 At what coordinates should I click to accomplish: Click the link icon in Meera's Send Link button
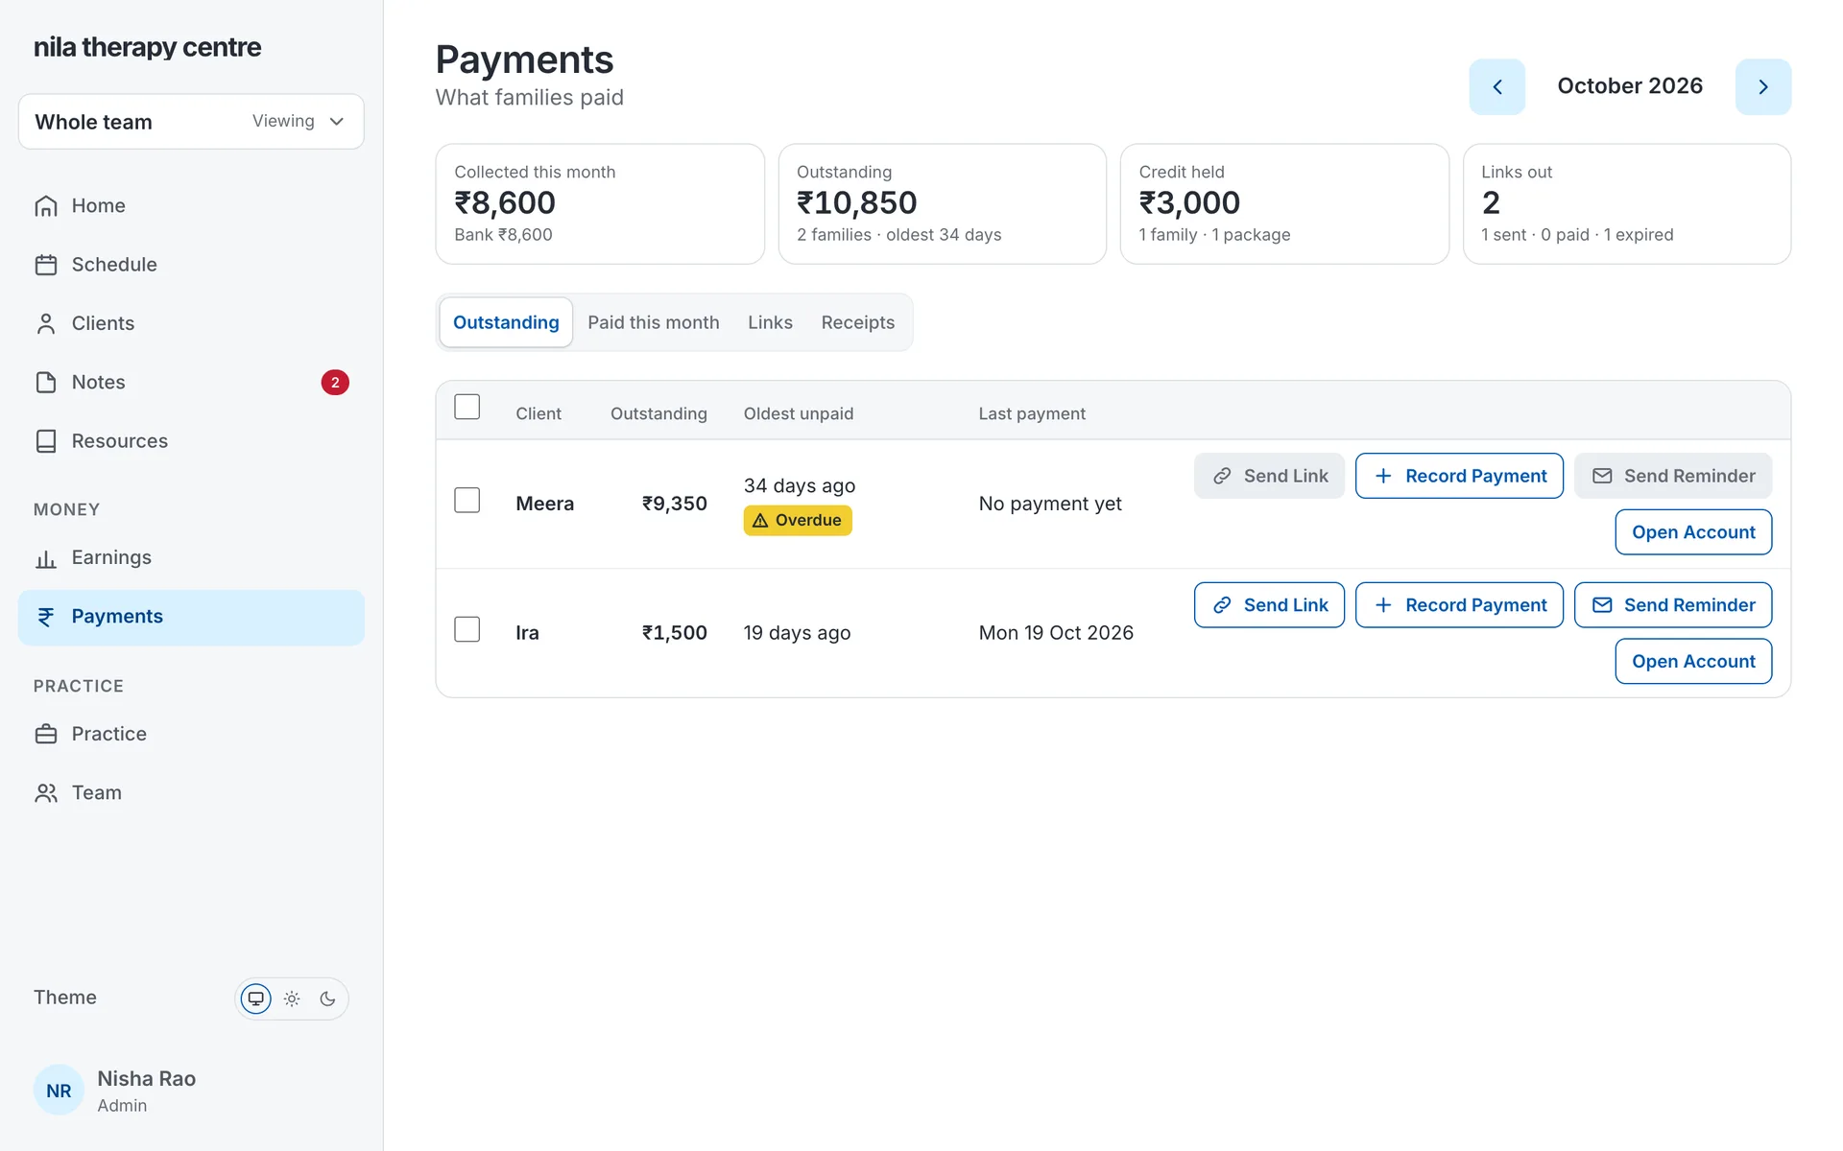point(1222,476)
